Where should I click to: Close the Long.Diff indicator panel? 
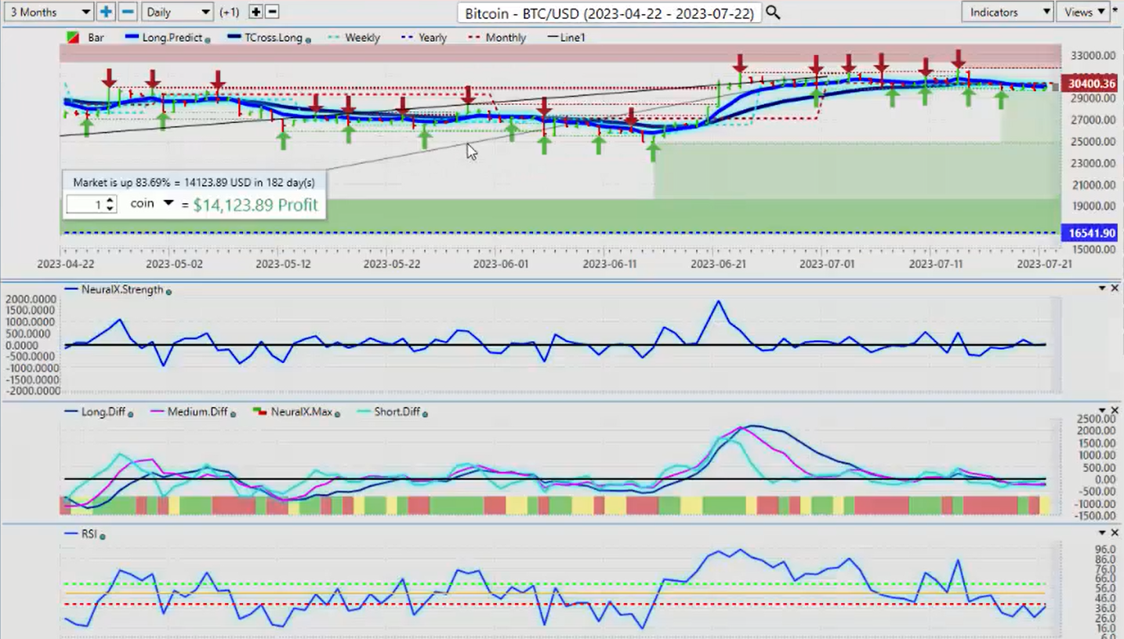(1115, 410)
